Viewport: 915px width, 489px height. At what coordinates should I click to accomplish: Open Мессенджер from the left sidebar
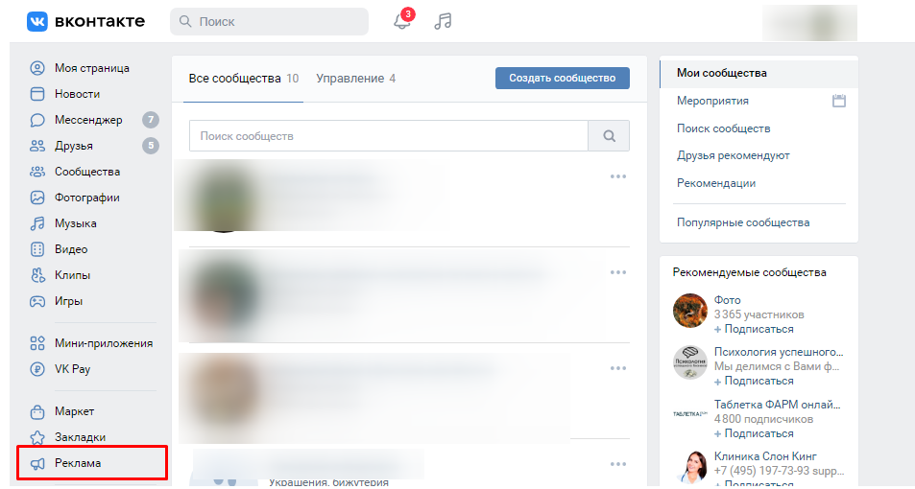[88, 120]
